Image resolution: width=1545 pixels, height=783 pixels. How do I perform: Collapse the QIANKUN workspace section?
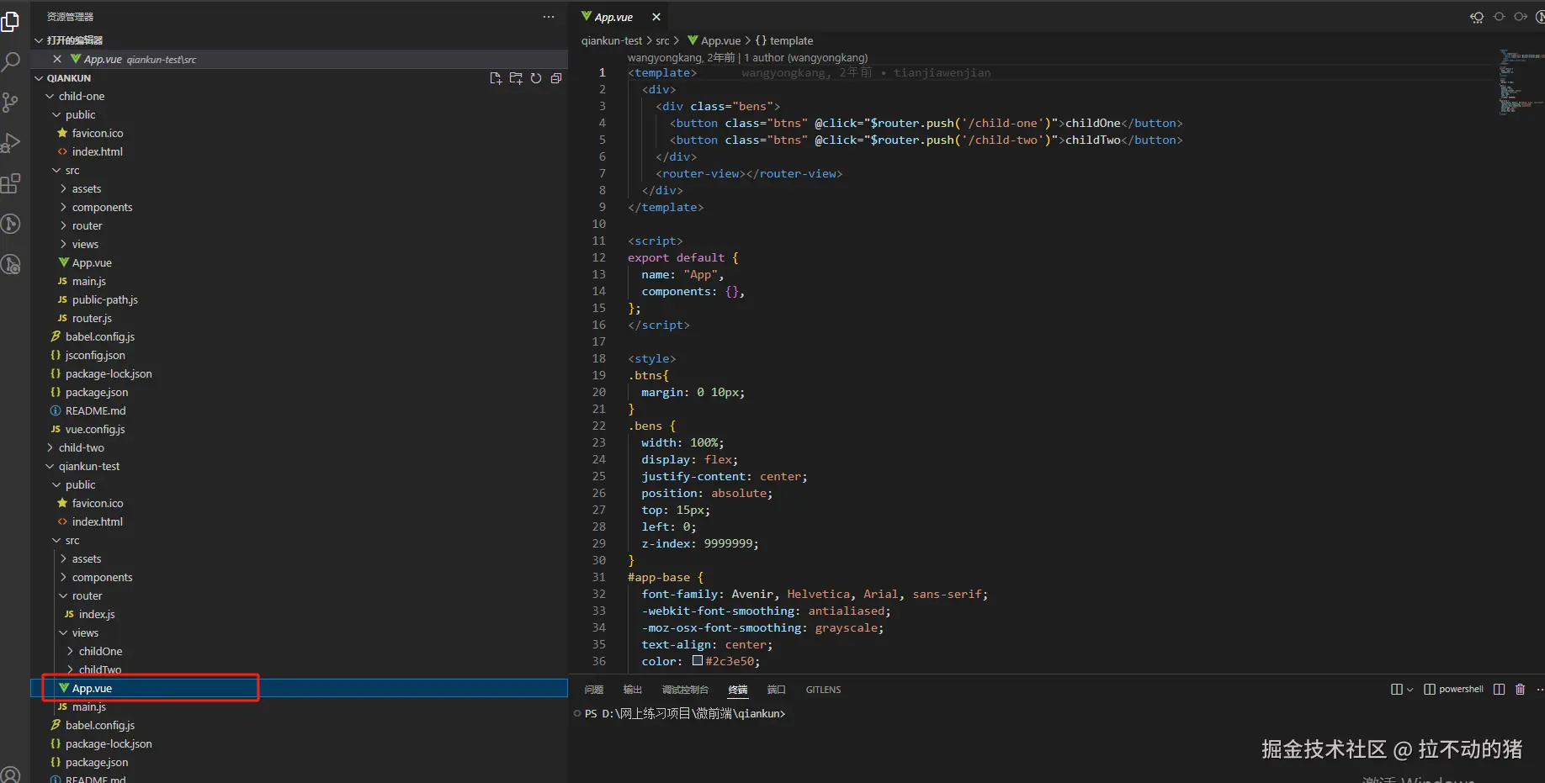point(69,78)
